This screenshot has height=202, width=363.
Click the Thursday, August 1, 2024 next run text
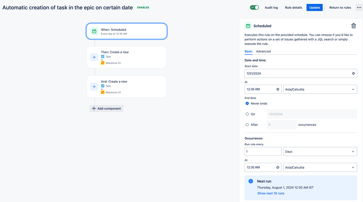[x=285, y=187]
